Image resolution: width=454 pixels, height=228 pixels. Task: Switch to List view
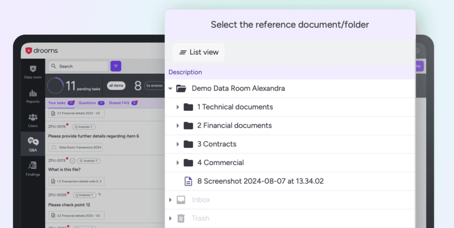(x=199, y=52)
